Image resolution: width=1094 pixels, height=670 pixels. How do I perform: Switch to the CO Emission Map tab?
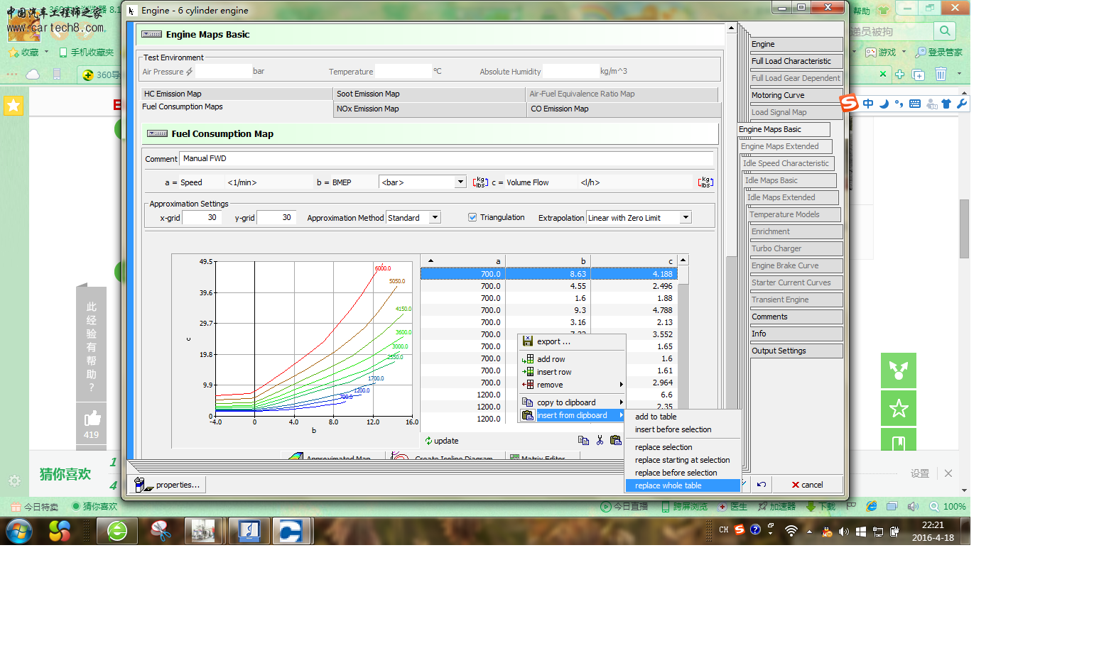(x=623, y=109)
